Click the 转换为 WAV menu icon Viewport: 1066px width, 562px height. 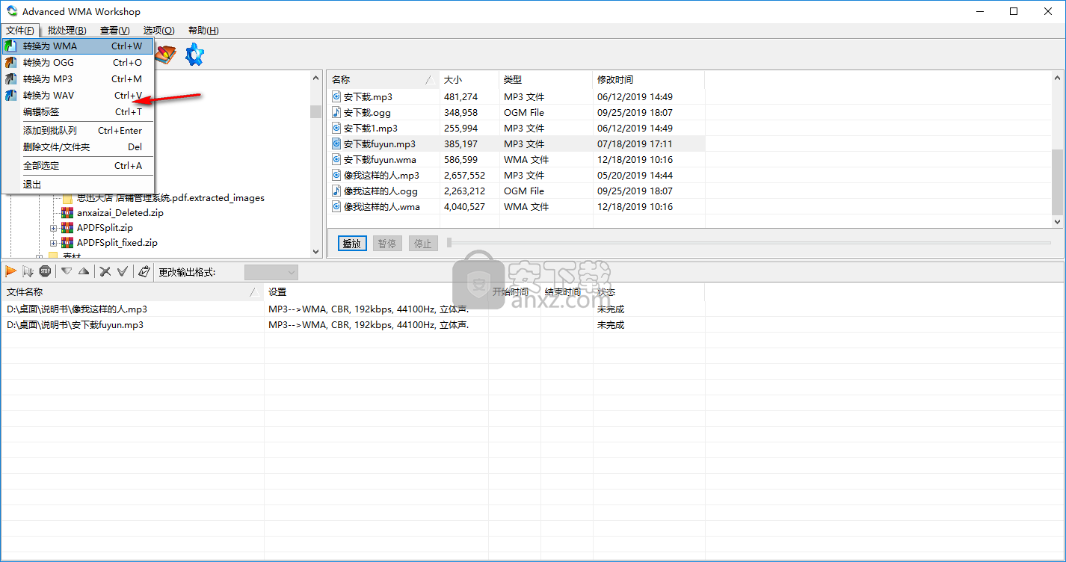(x=10, y=96)
